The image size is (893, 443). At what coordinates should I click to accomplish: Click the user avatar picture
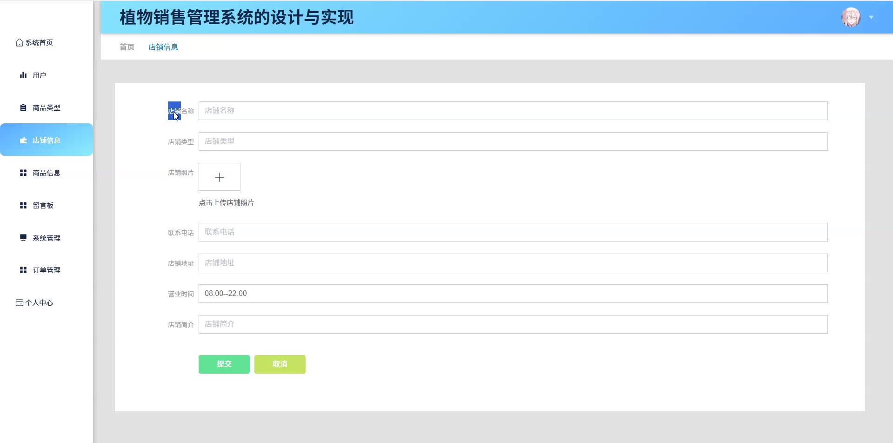click(x=851, y=17)
